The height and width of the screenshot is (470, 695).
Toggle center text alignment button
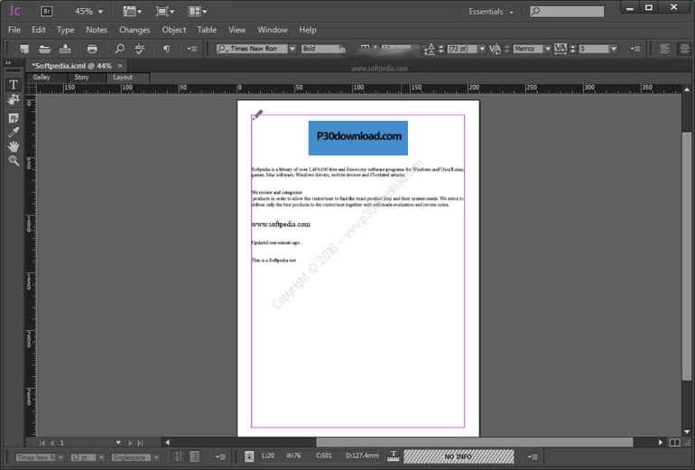tap(685, 49)
